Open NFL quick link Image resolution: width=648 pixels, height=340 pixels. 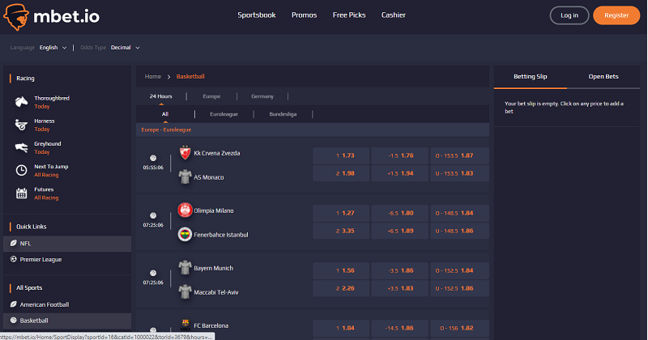coord(67,244)
